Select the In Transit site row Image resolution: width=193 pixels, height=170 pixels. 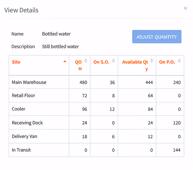pos(96,150)
